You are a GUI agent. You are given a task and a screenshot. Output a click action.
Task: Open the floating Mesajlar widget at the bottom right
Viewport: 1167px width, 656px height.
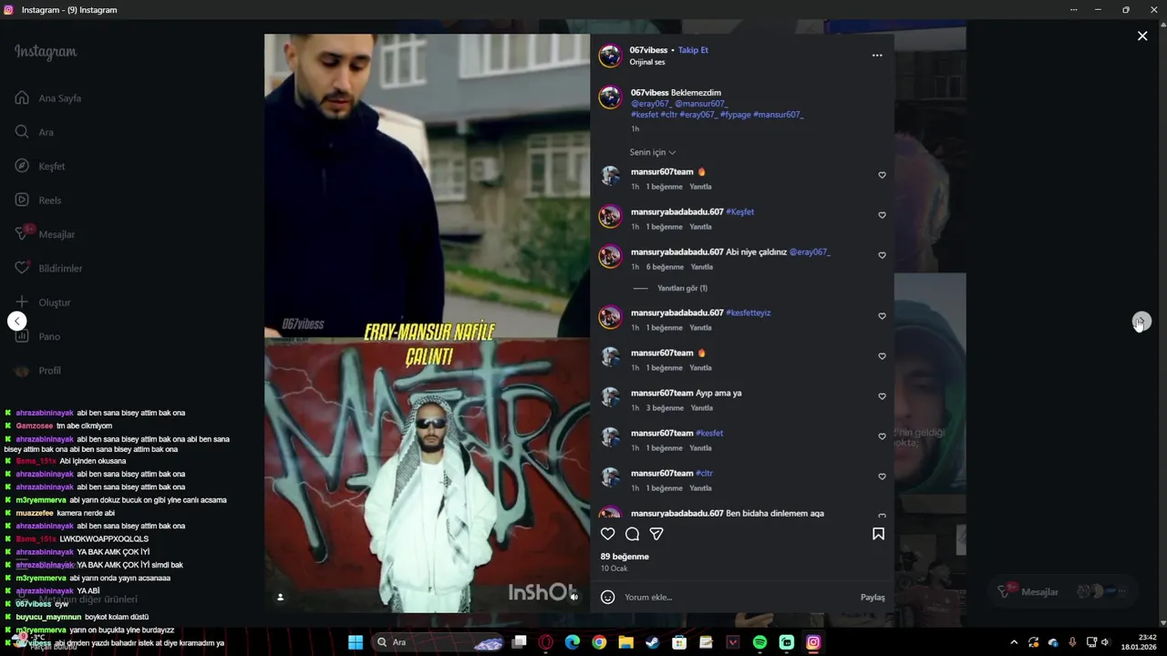1062,591
